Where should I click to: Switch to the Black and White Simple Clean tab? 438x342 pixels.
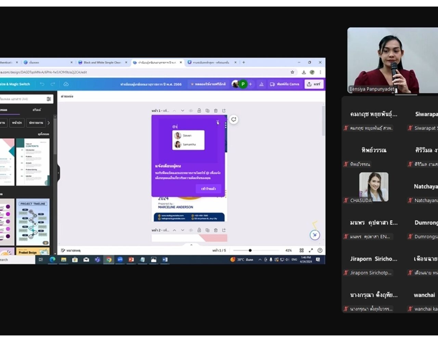coord(102,63)
